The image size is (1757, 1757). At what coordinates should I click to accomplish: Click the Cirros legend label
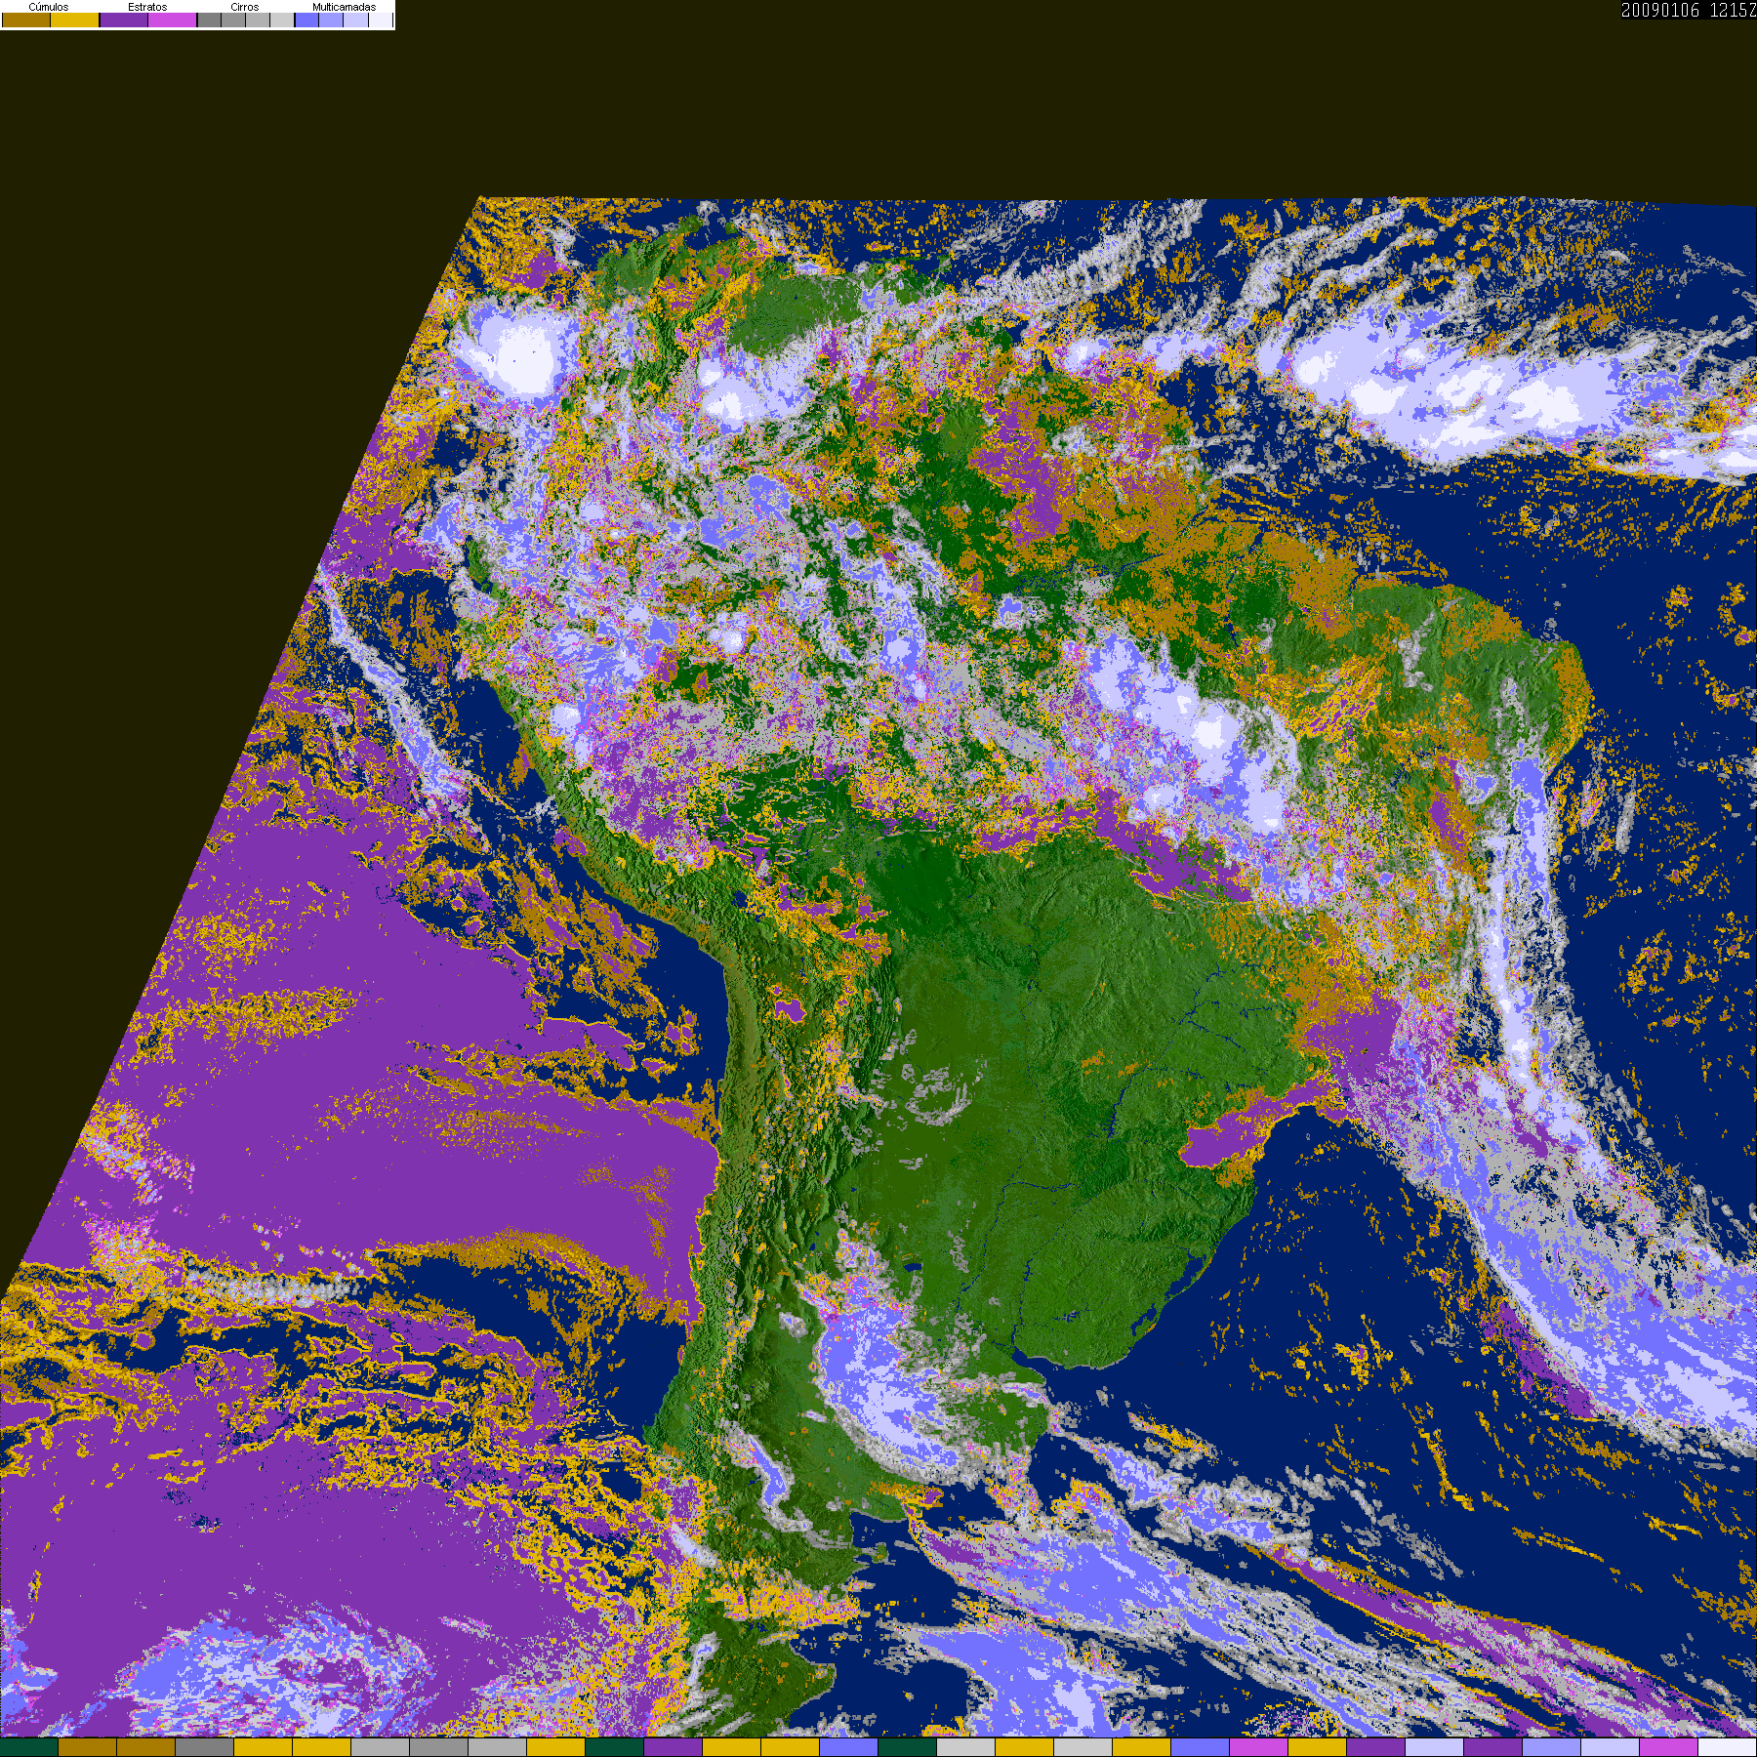tap(245, 7)
